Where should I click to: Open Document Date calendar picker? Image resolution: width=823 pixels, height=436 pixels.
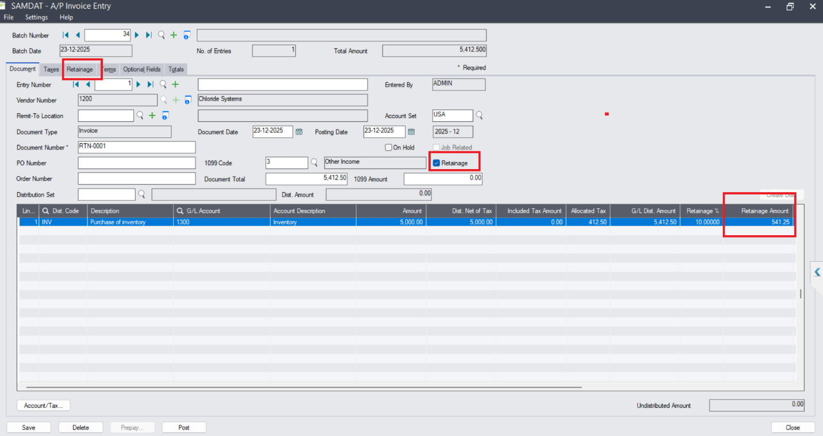(x=299, y=132)
